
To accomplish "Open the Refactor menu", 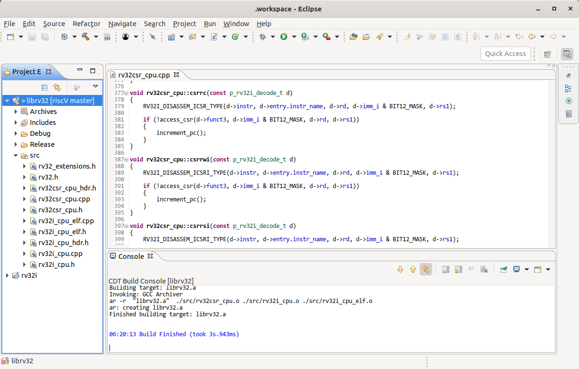I will (x=87, y=24).
